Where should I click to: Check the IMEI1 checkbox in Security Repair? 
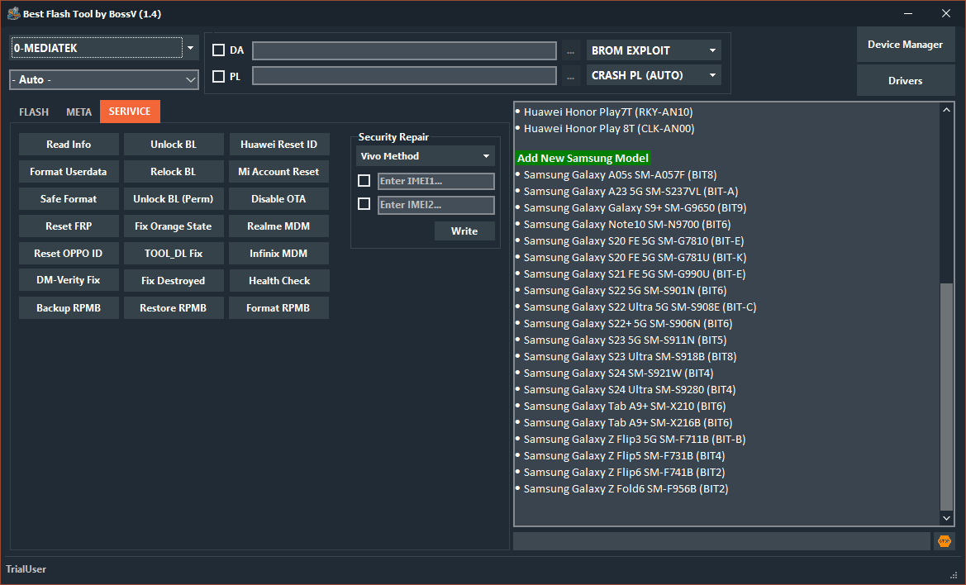tap(364, 180)
